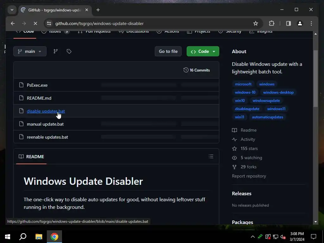Click the disableupdate topic tag
This screenshot has width=324, height=243.
(247, 109)
